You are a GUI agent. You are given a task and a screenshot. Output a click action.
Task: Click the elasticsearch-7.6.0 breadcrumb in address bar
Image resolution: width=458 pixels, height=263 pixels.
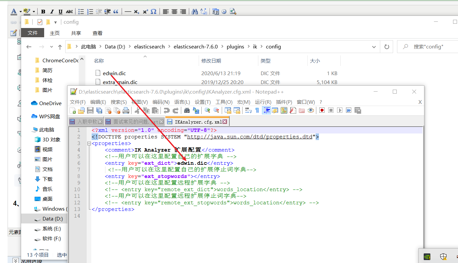(196, 47)
